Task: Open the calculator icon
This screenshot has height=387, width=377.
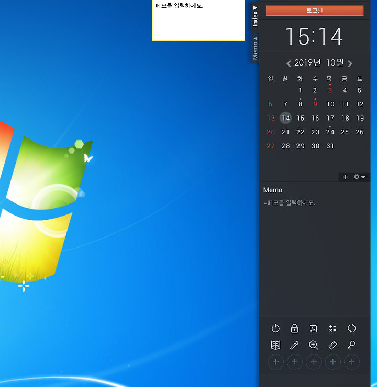Action: (332, 328)
